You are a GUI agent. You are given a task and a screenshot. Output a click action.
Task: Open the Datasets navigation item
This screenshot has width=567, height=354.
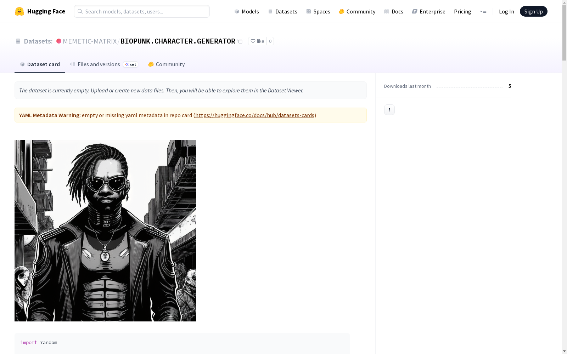click(x=282, y=11)
